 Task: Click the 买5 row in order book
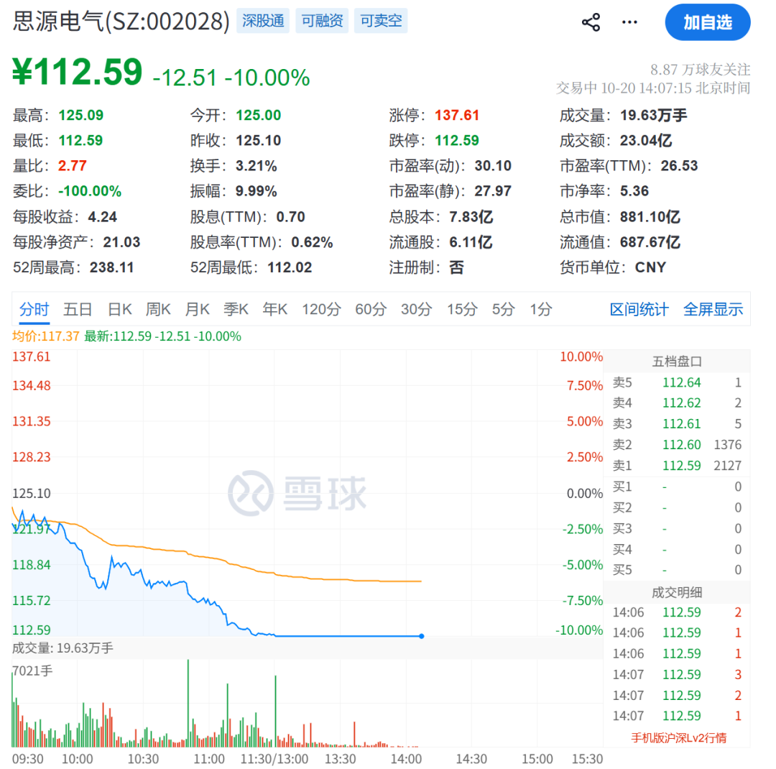pos(677,570)
